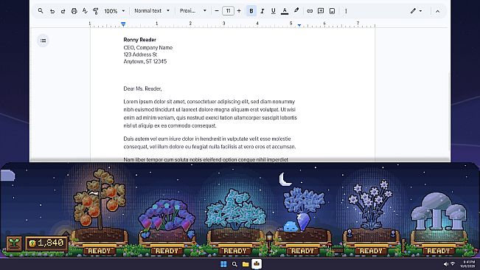Click the font size field

point(228,11)
